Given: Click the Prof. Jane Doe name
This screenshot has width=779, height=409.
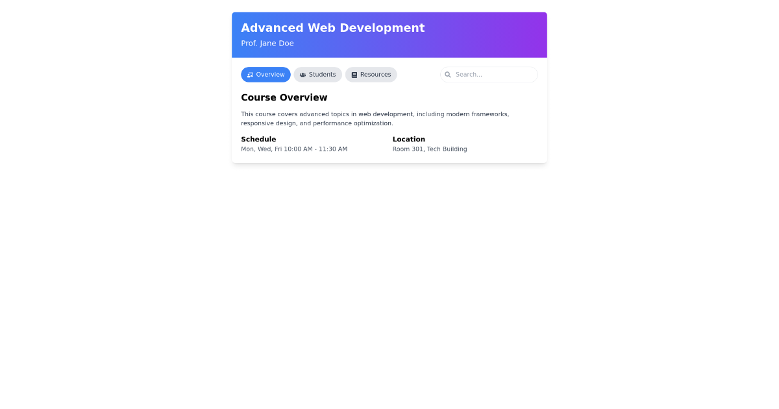Looking at the screenshot, I should coord(267,43).
